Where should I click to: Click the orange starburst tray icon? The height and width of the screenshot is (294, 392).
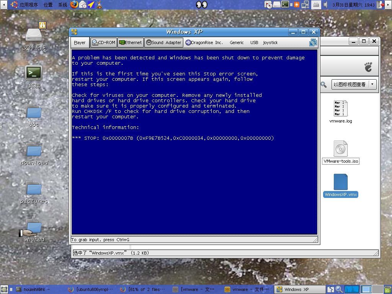click(297, 5)
